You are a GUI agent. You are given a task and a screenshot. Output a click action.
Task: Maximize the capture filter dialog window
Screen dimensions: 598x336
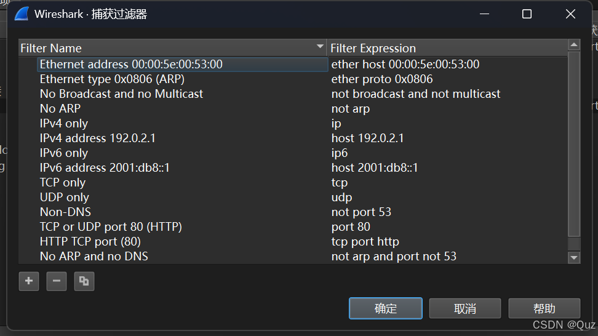point(527,14)
